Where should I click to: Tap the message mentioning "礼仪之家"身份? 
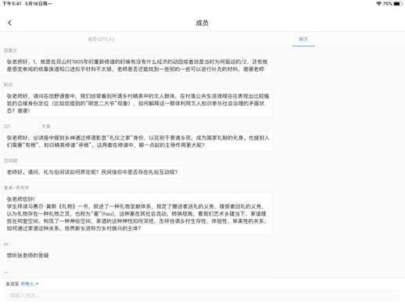pyautogui.click(x=138, y=141)
